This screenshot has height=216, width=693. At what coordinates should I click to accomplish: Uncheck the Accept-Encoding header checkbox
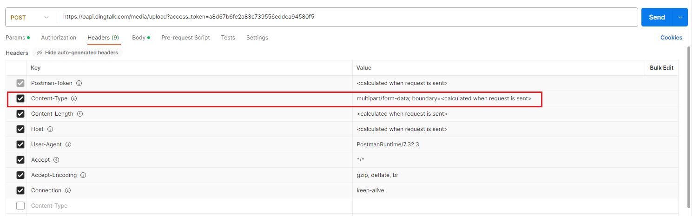pos(20,175)
